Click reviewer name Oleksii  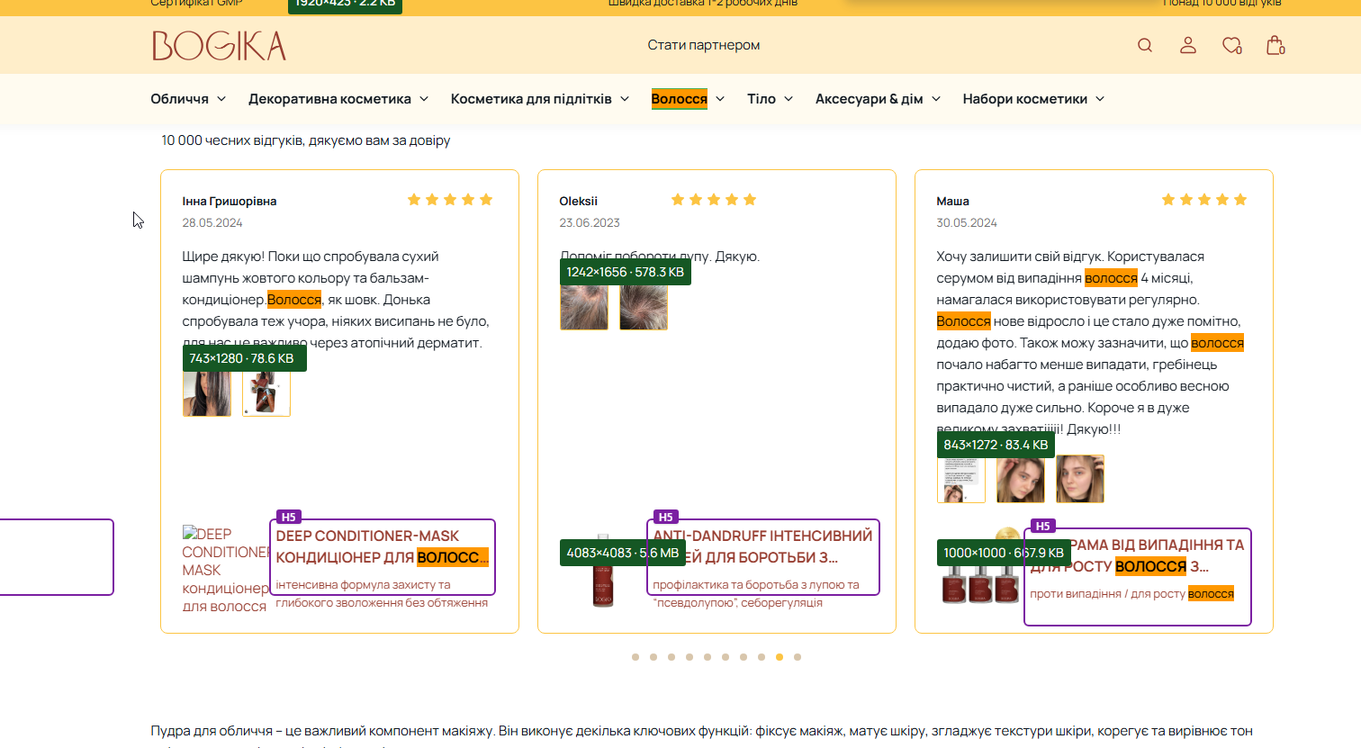(x=579, y=202)
